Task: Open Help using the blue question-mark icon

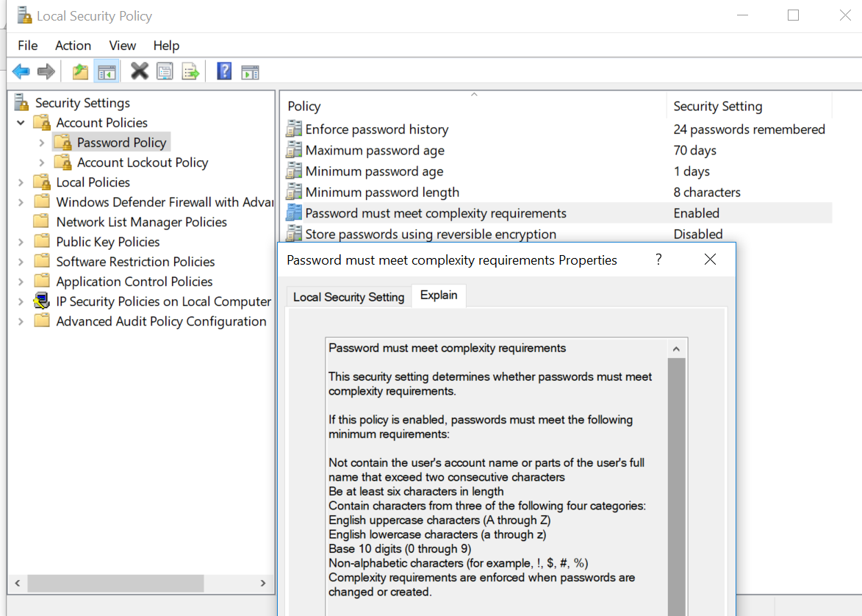Action: pos(224,71)
